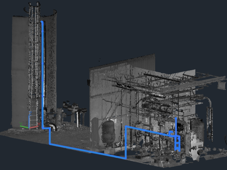This screenshot has height=170, width=227.
Task: Click the red X axis label
Action: pyautogui.click(x=39, y=124)
